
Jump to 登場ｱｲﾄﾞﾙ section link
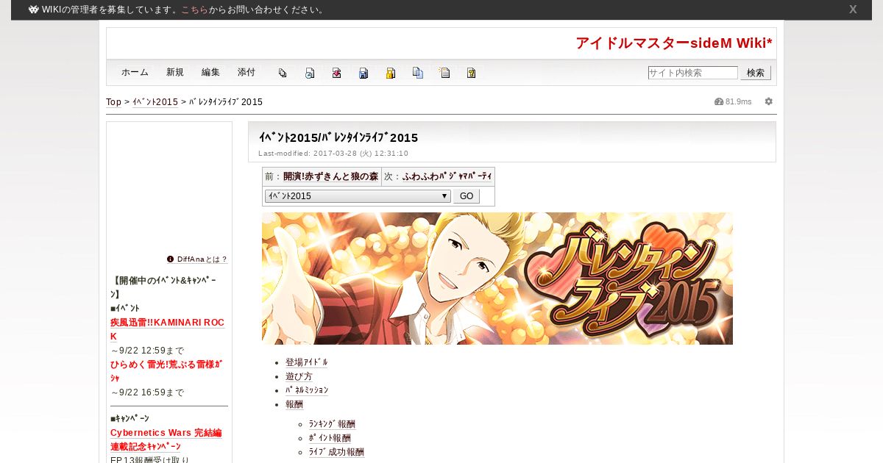click(x=307, y=362)
